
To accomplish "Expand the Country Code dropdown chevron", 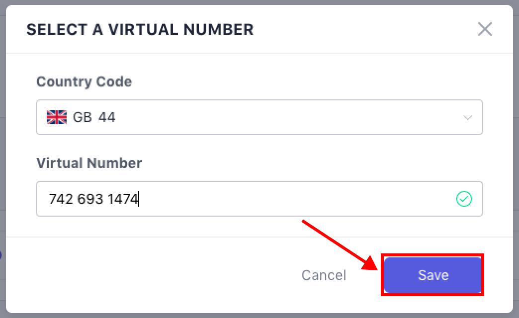I will pos(467,118).
